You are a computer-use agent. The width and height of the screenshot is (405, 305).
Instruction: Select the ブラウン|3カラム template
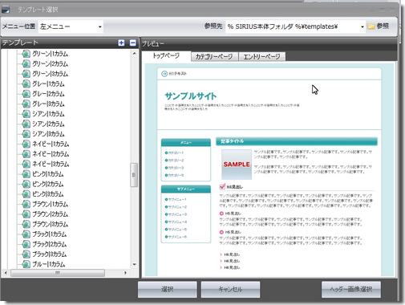tap(51, 225)
